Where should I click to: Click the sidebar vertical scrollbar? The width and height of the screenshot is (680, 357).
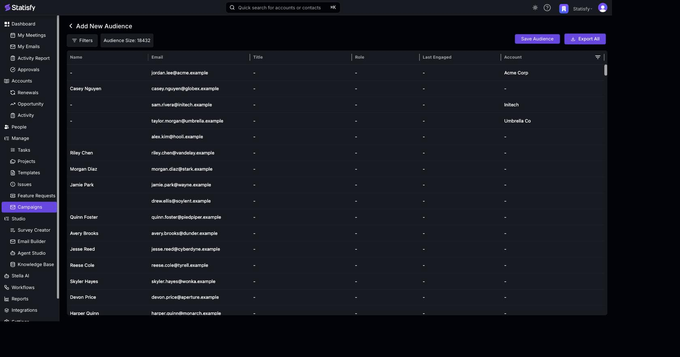click(x=58, y=157)
